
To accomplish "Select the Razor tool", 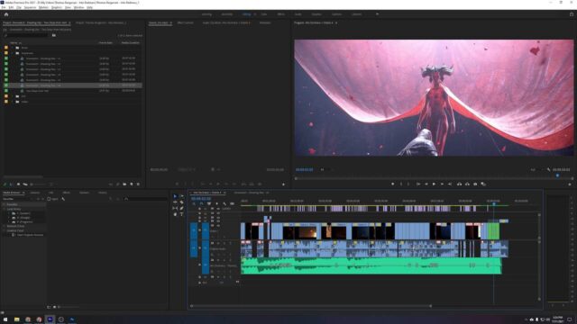I will click(x=181, y=202).
